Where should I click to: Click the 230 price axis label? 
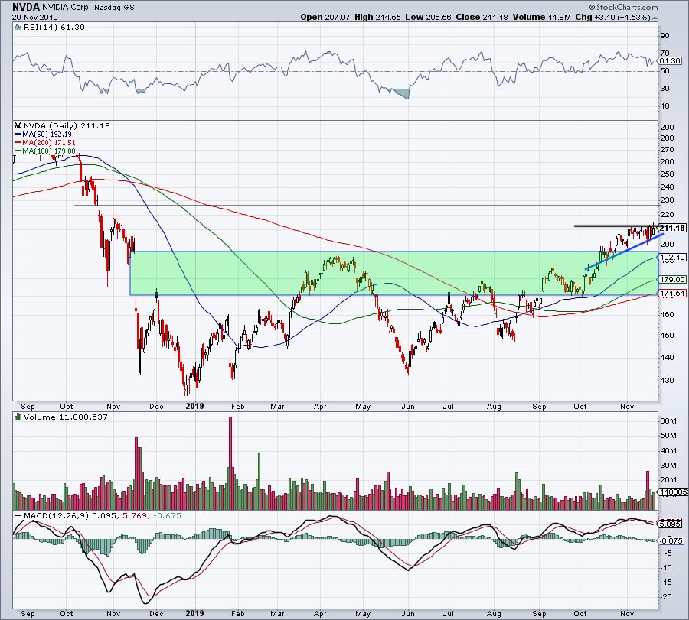coord(667,200)
